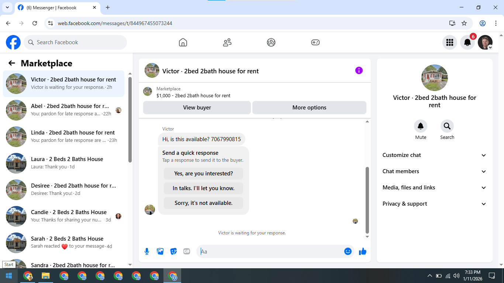Viewport: 504px width, 283px height.
Task: Attach a file with the photo icon
Action: click(160, 251)
